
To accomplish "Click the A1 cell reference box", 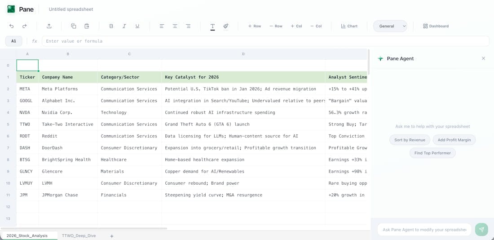I will pos(14,41).
